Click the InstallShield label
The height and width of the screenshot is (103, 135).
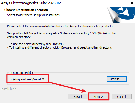tap(8, 89)
